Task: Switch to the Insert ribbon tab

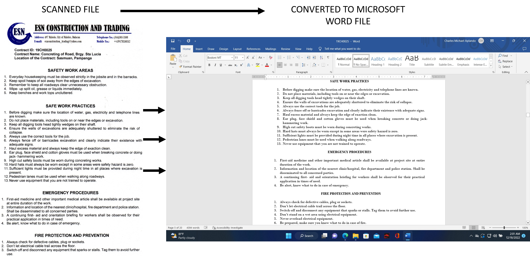Action: click(199, 49)
